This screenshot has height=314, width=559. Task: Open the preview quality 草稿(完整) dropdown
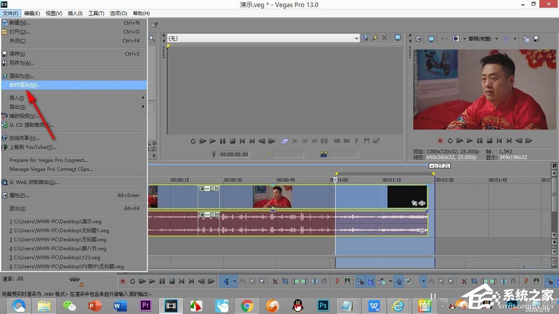pyautogui.click(x=482, y=39)
